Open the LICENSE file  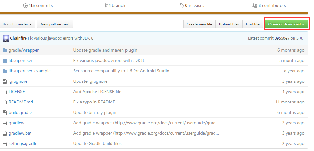point(17,92)
